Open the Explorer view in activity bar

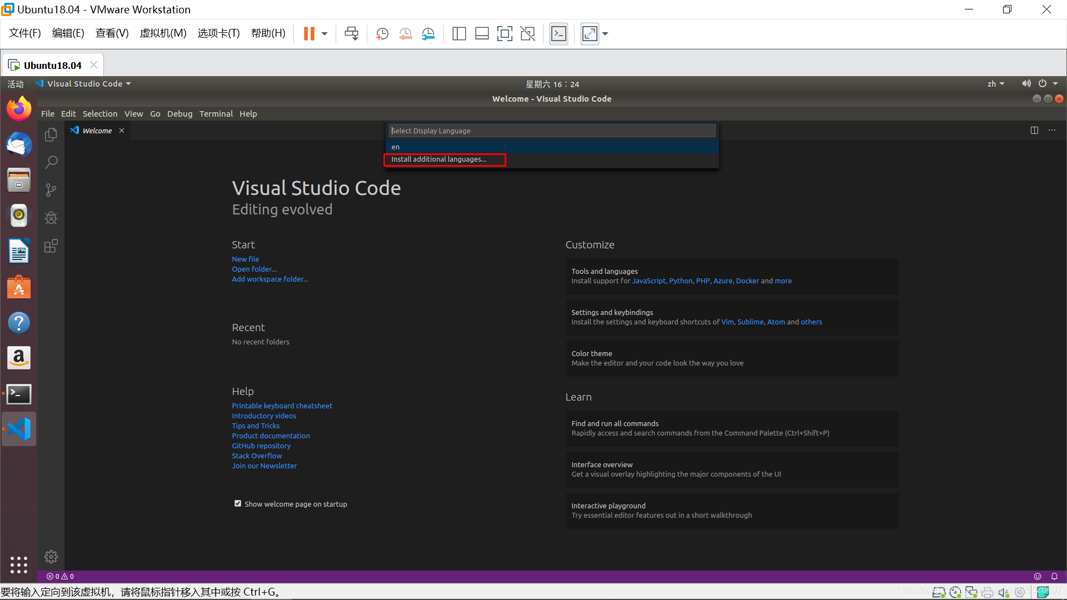click(51, 134)
